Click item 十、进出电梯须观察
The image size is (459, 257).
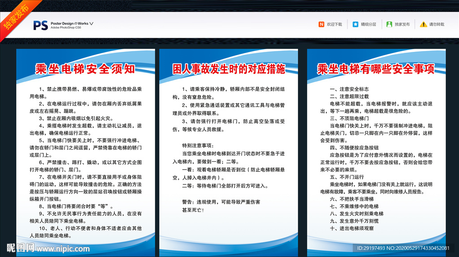[352, 228]
